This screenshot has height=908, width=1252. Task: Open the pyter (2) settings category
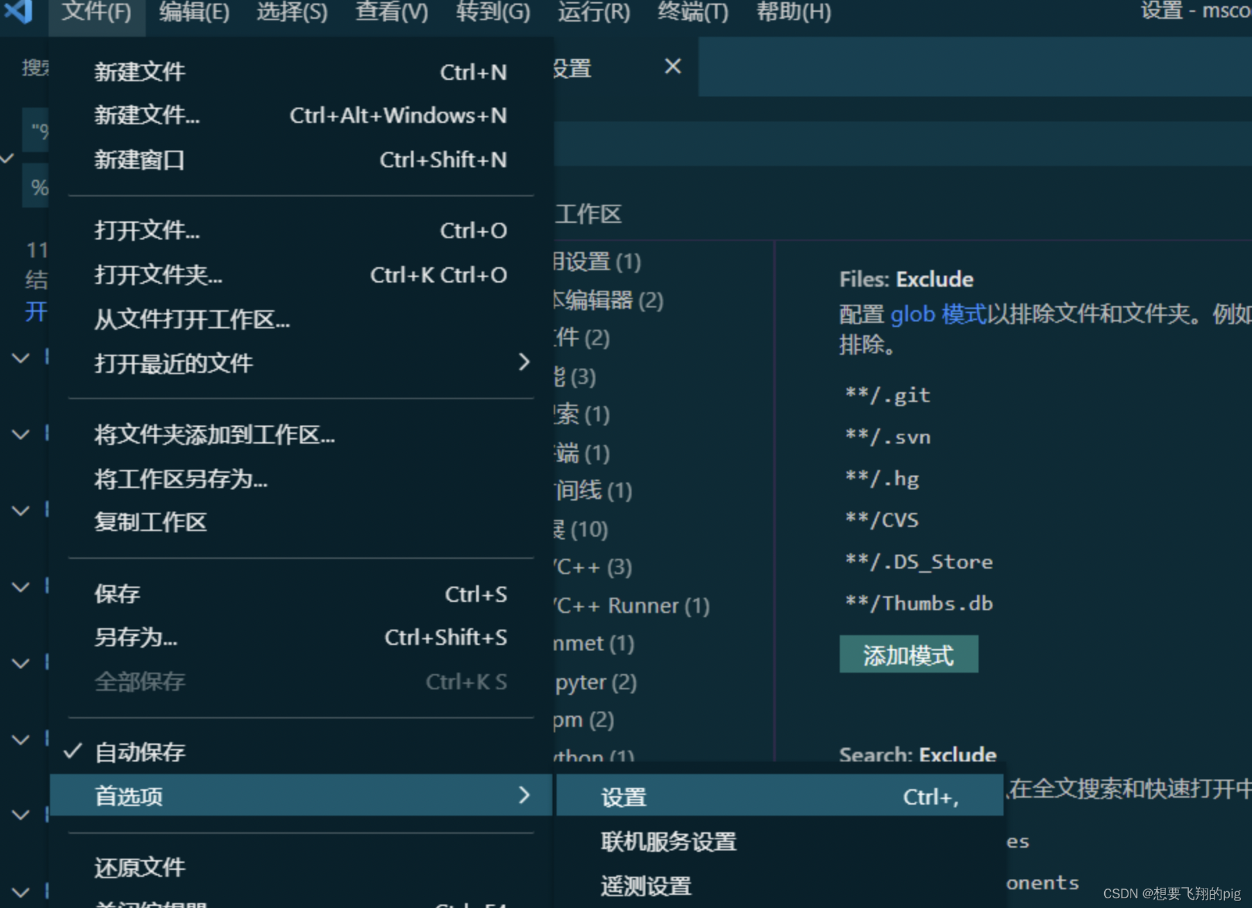point(595,682)
